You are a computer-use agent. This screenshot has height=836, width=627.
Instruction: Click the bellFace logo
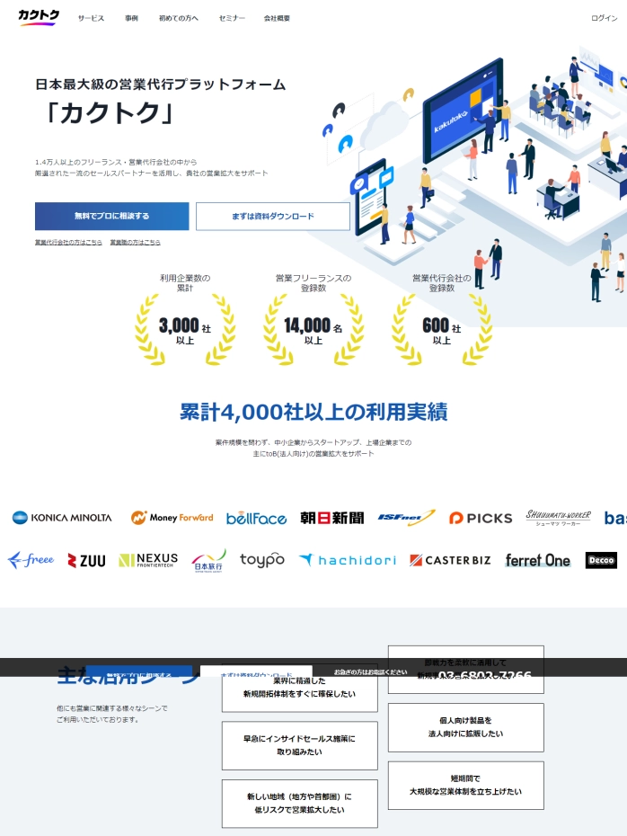point(256,519)
